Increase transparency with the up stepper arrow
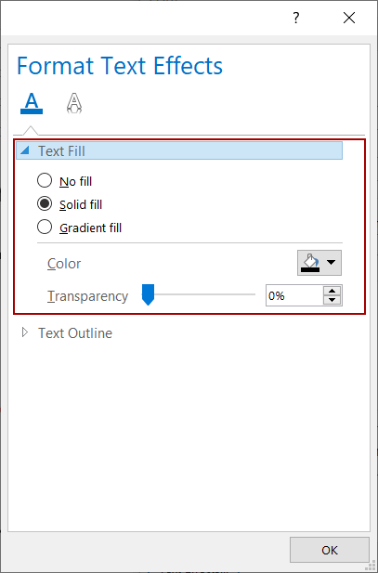 point(332,291)
